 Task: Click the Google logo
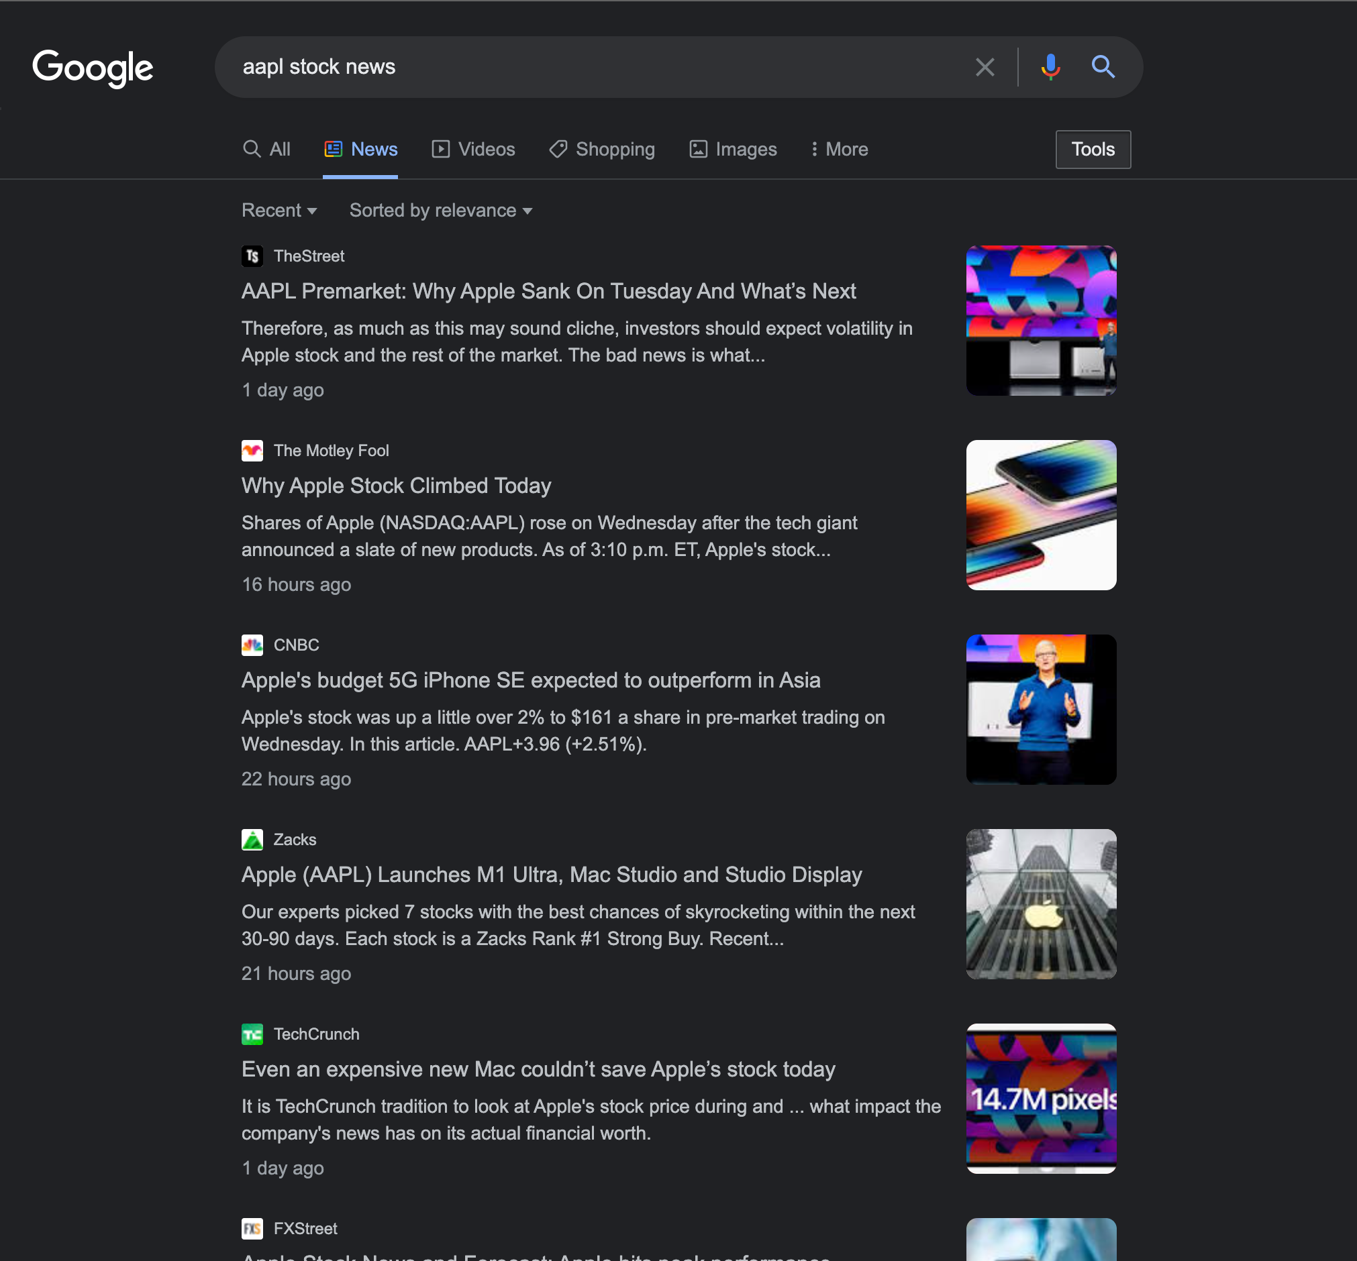93,68
